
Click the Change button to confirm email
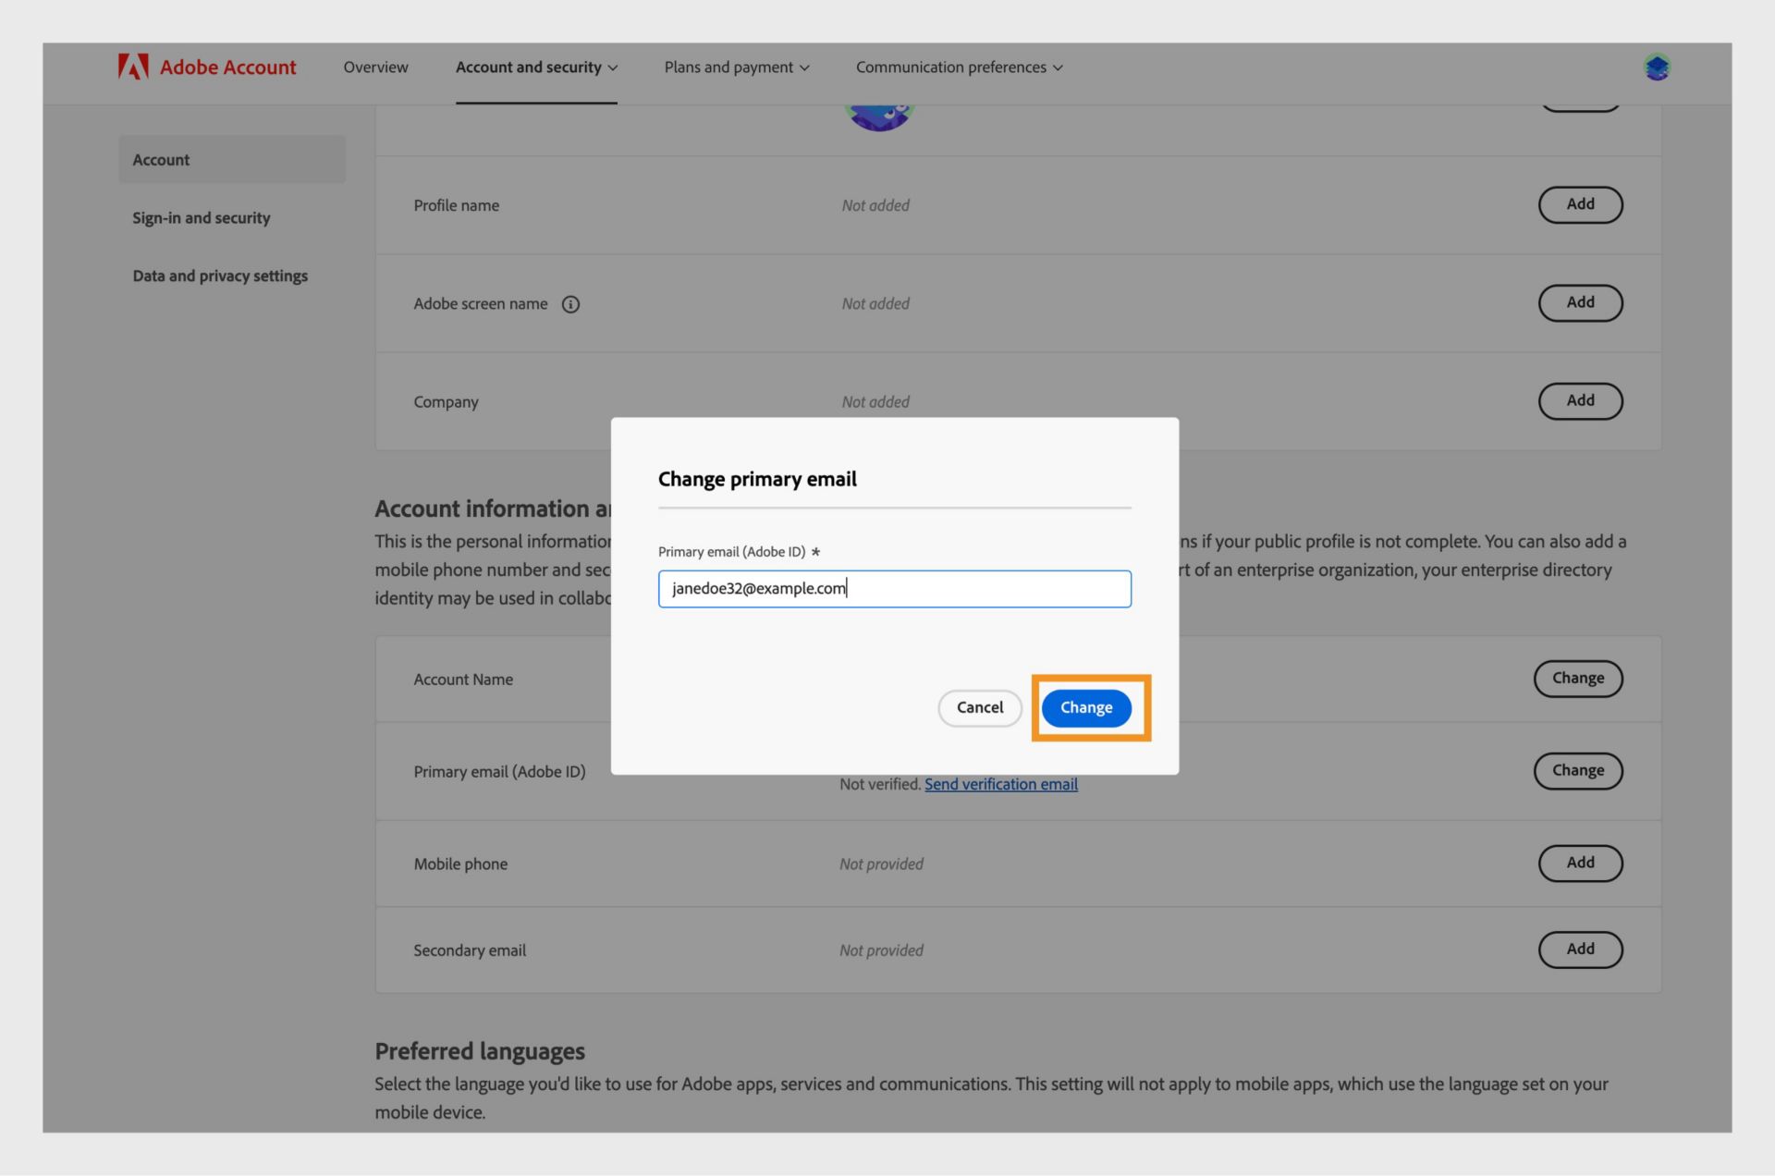click(x=1086, y=707)
